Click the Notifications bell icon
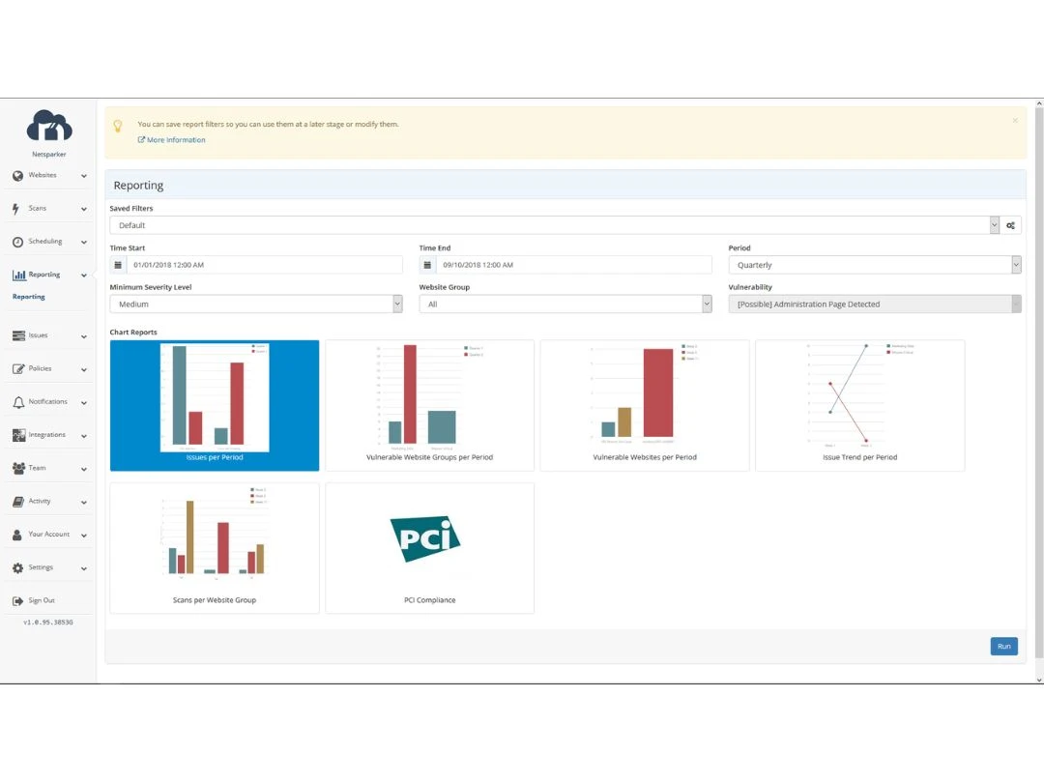1044x783 pixels. coord(18,402)
